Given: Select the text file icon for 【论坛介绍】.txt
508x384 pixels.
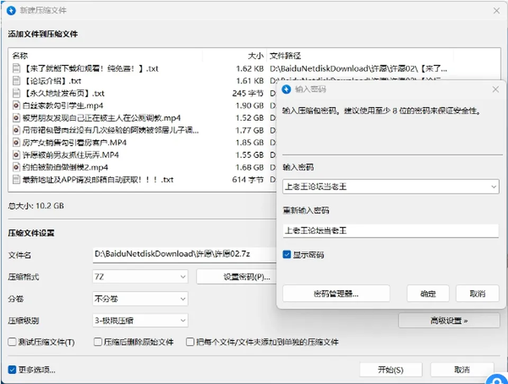Looking at the screenshot, I should click(x=16, y=81).
